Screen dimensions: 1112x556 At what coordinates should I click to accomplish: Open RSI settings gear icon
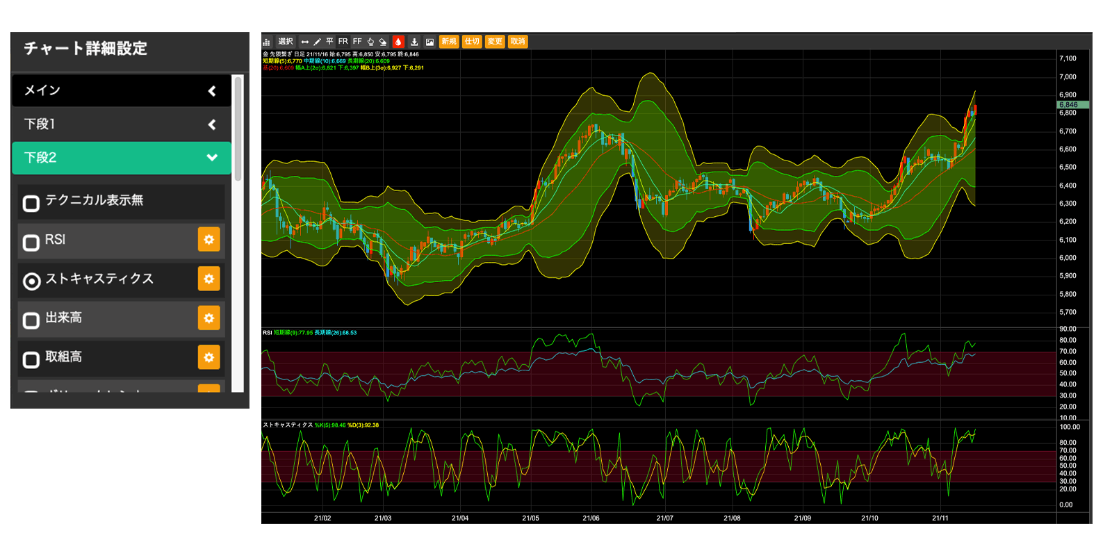coord(208,240)
